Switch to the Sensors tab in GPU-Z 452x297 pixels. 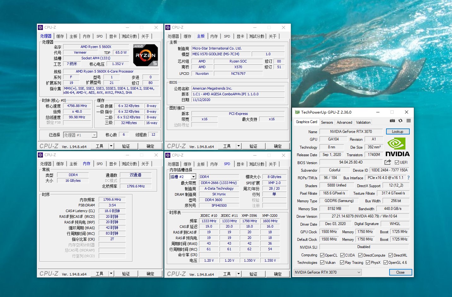[x=327, y=122]
